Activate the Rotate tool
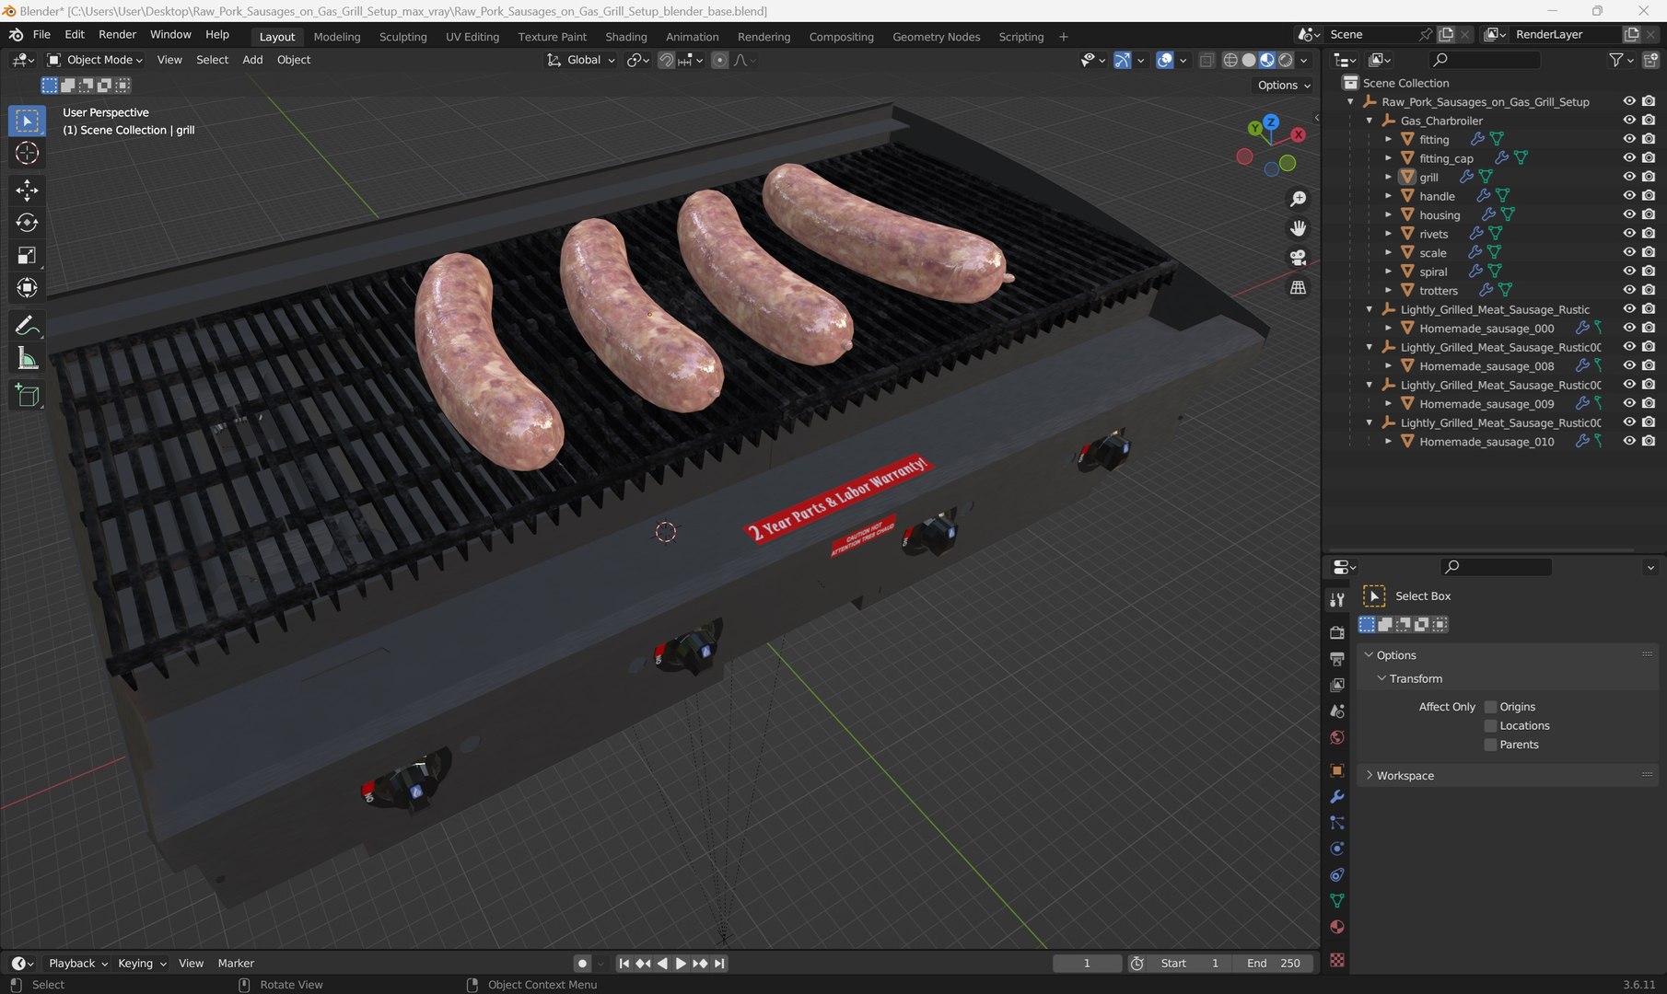 point(27,223)
